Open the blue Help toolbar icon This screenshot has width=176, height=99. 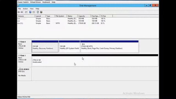[30, 12]
